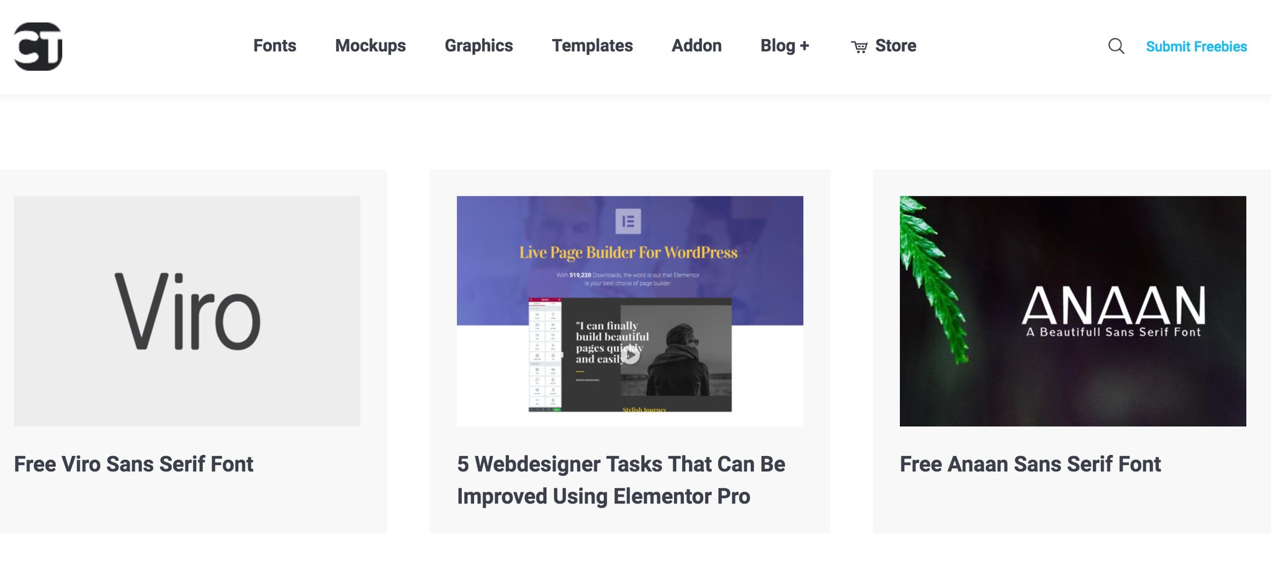
Task: Expand the Blog + dropdown menu
Action: pyautogui.click(x=784, y=46)
